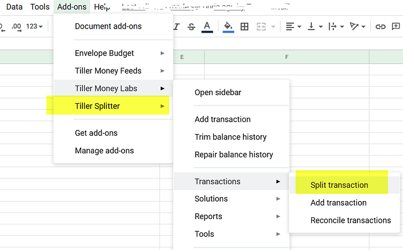This screenshot has height=250, width=403.
Task: Click the text rotation icon
Action: click(354, 26)
